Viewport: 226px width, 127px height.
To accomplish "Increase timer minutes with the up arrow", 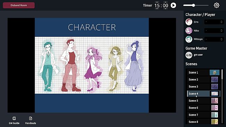I will click(157, 2).
